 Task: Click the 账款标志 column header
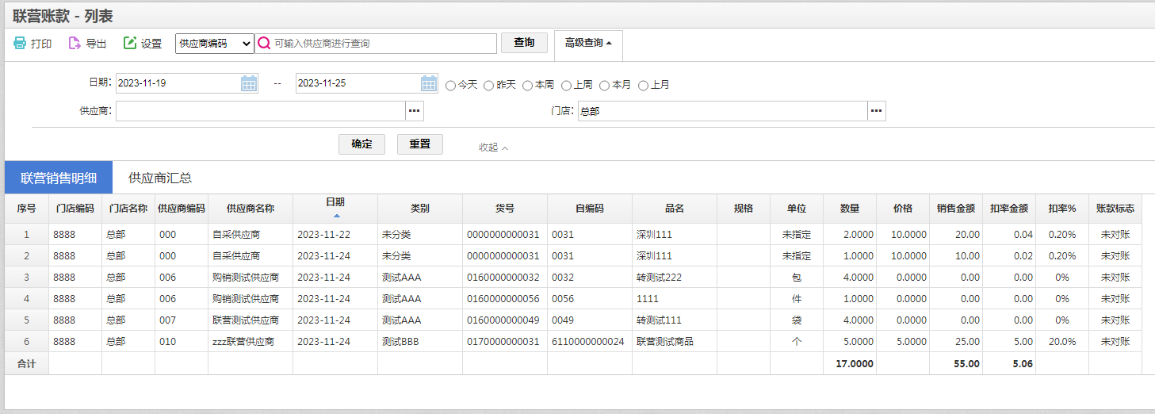(x=1115, y=209)
